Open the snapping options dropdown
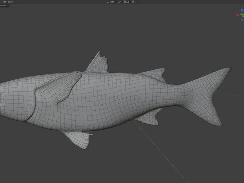This screenshot has height=183, width=244. pyautogui.click(x=128, y=2)
